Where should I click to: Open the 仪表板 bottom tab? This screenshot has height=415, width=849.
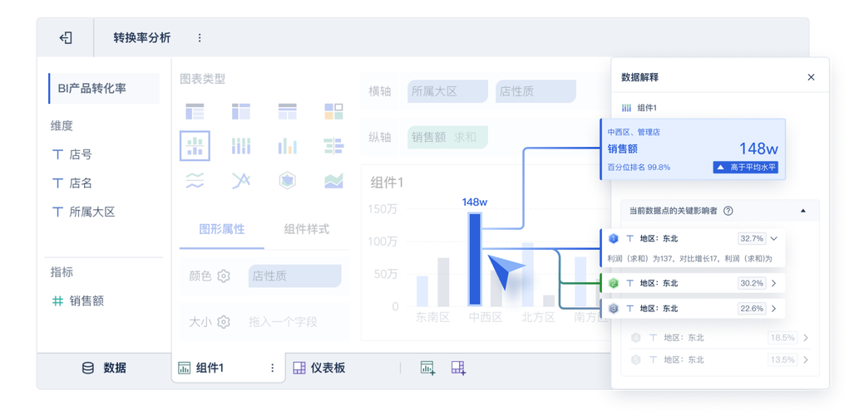319,368
